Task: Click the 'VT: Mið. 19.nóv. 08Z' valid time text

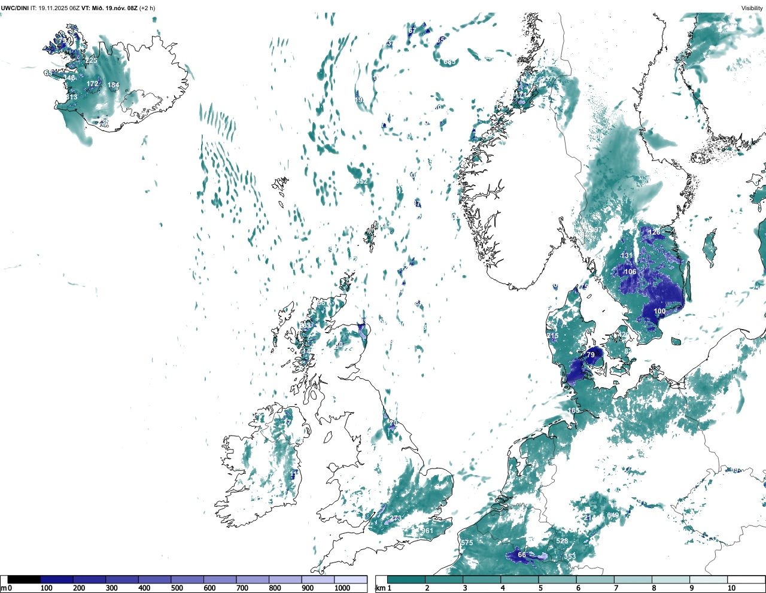Action: [x=110, y=8]
